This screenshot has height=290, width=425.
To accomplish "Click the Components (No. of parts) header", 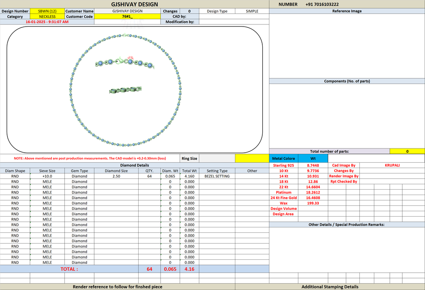I will click(x=347, y=81).
